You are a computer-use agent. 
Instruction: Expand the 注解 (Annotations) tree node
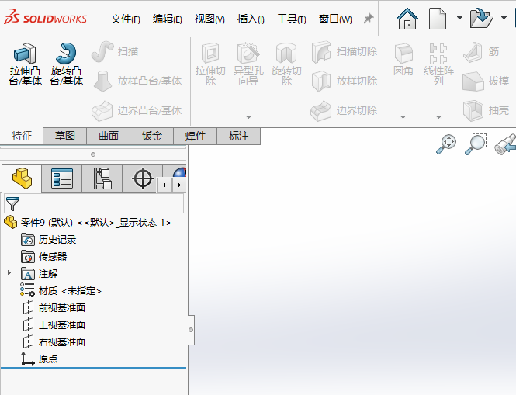pos(9,273)
